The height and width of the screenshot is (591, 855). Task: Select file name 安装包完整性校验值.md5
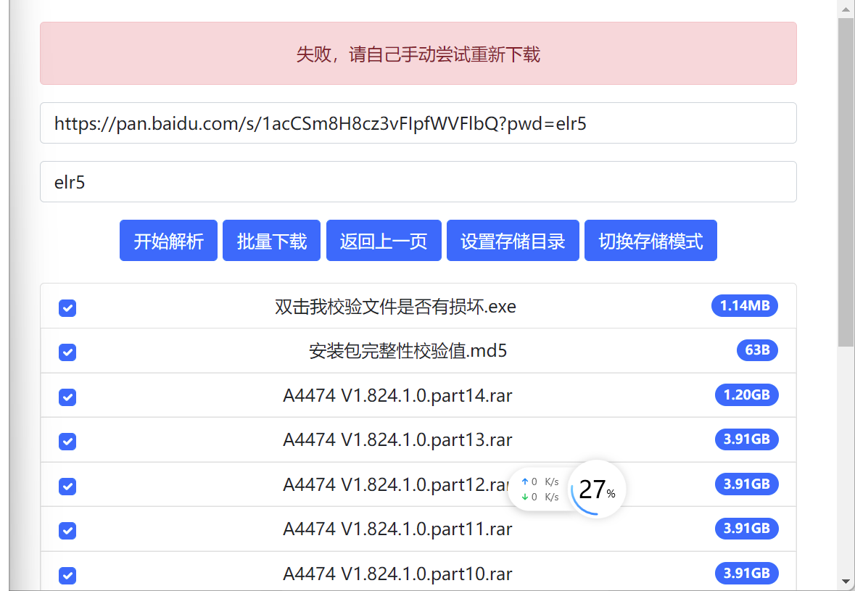pos(408,350)
